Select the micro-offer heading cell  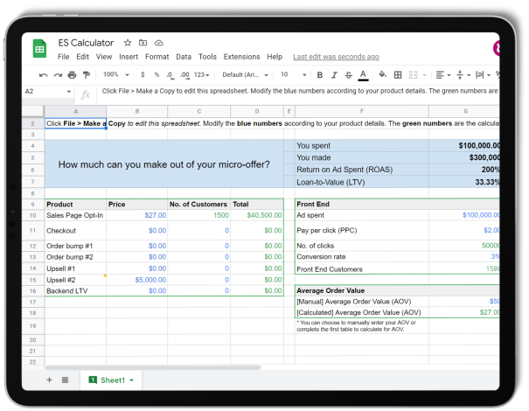pyautogui.click(x=164, y=164)
